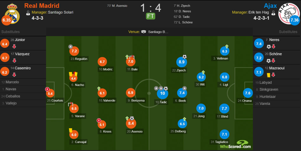Screen dimensions: 301x151
Task: Select Tadic's 10 rating circle
Action: pos(162,94)
